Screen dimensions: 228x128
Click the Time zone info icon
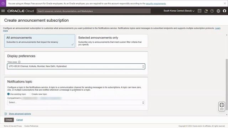coord(19,62)
